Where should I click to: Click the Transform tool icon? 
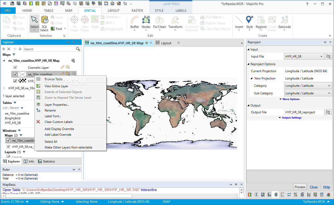[175, 20]
